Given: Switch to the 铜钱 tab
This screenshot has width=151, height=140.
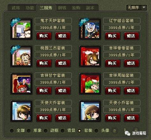Looking at the screenshot, I should point(62,8).
